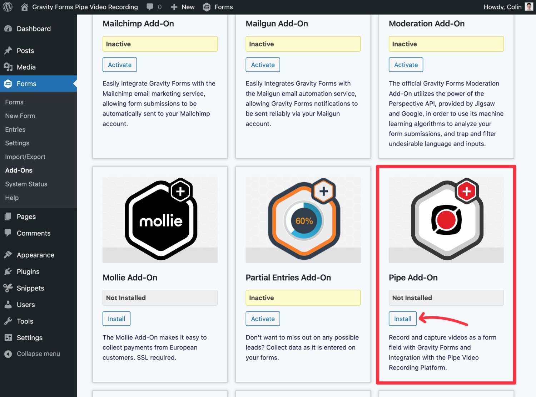Click the Posts pushpin icon
Viewport: 536px width, 397px height.
[8, 51]
